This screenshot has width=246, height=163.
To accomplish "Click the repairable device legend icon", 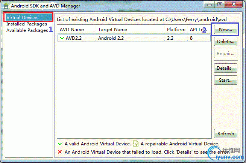I will point(136,144).
